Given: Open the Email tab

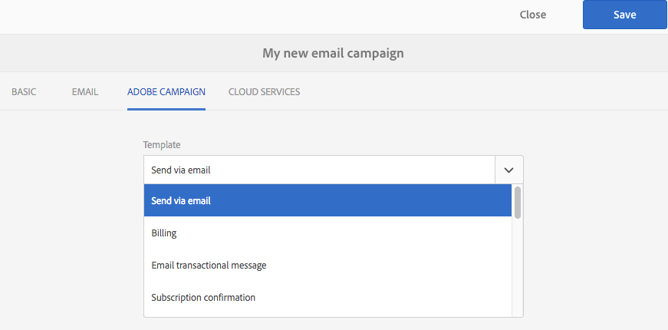Looking at the screenshot, I should 84,91.
